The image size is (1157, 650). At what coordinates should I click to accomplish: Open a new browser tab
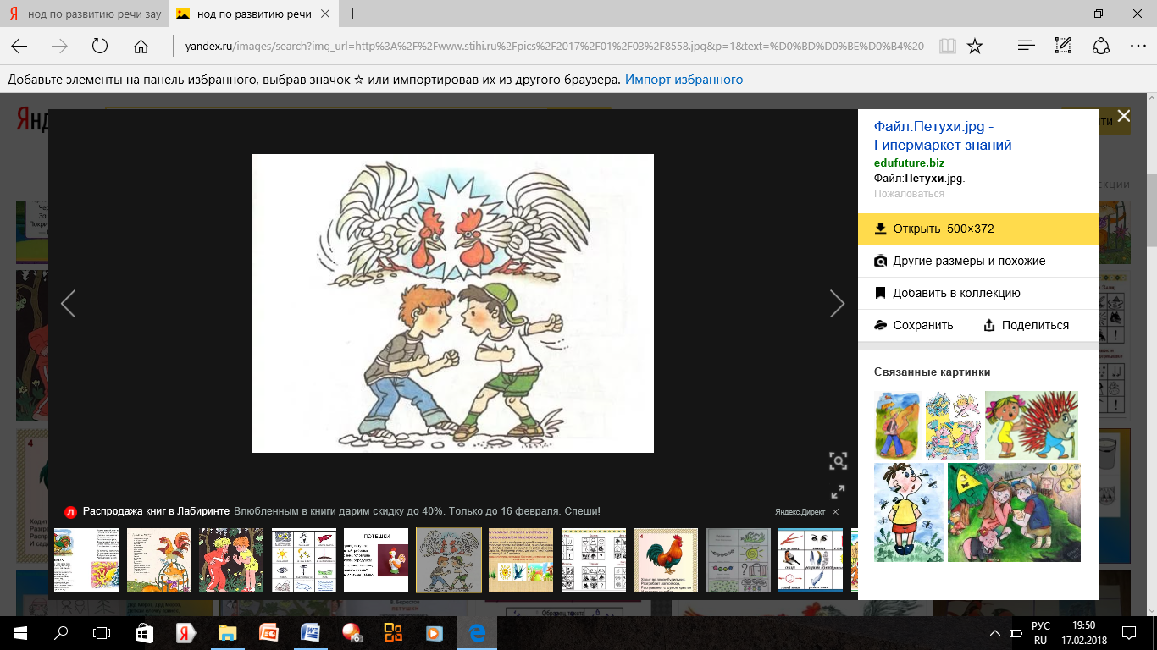tap(353, 14)
